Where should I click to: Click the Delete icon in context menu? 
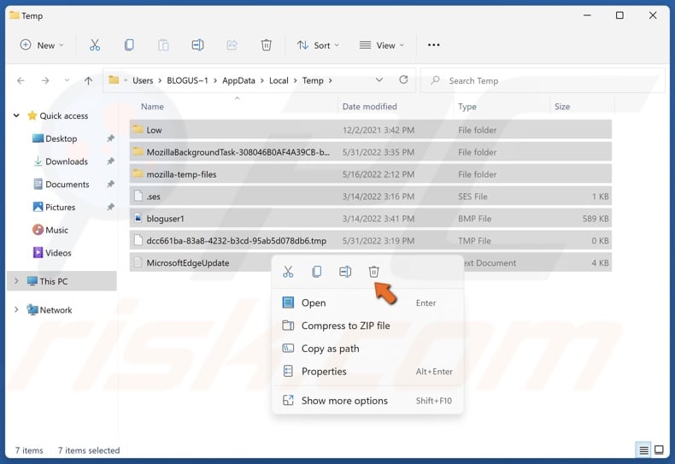coord(373,272)
